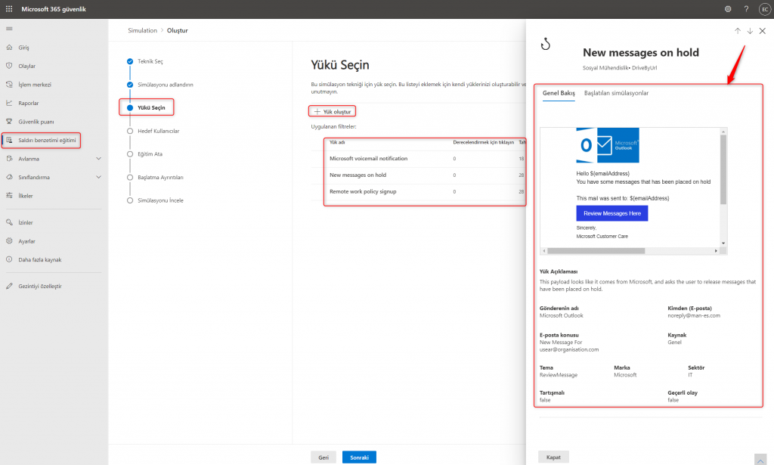Collapse the navigation hamburger menu
The height and width of the screenshot is (465, 774).
pyautogui.click(x=9, y=29)
